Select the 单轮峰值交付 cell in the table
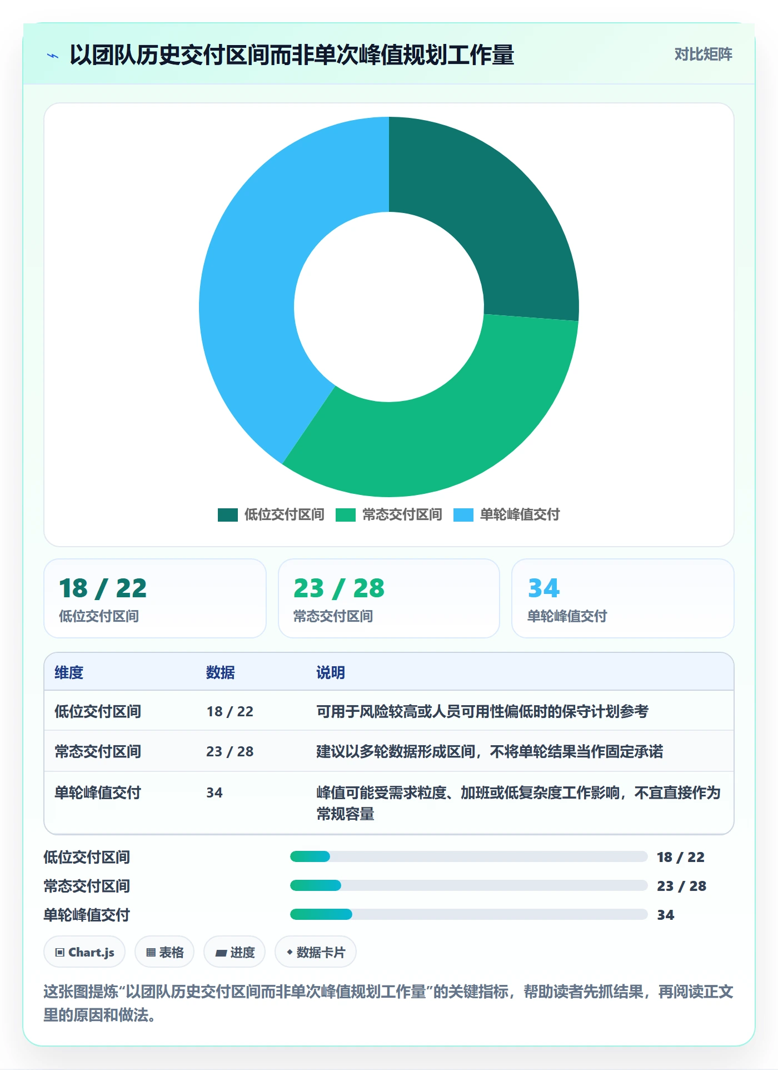Image resolution: width=778 pixels, height=1070 pixels. point(98,792)
